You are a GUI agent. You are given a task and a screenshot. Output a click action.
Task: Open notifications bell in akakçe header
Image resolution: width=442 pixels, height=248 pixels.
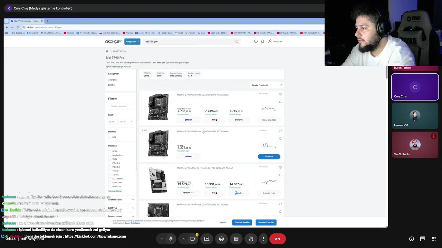[262, 41]
